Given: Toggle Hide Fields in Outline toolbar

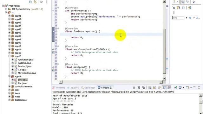Looking at the screenshot, I should [x=179, y=8].
